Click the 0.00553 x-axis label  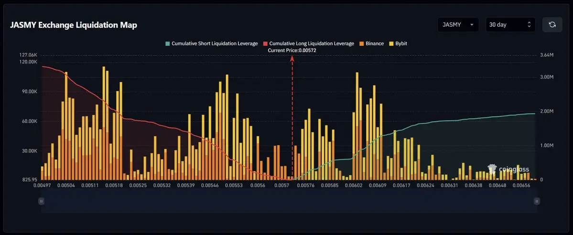[x=234, y=186]
